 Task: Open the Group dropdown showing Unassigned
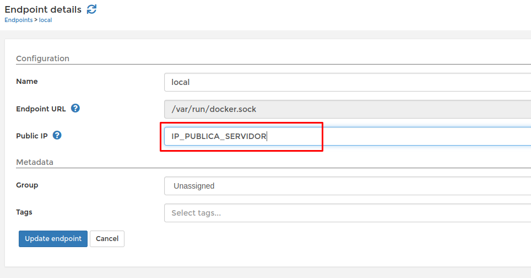click(x=347, y=186)
